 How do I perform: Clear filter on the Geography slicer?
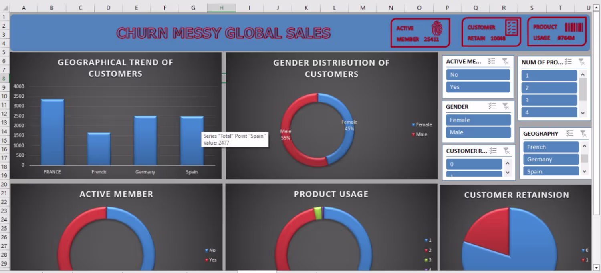pyautogui.click(x=583, y=133)
